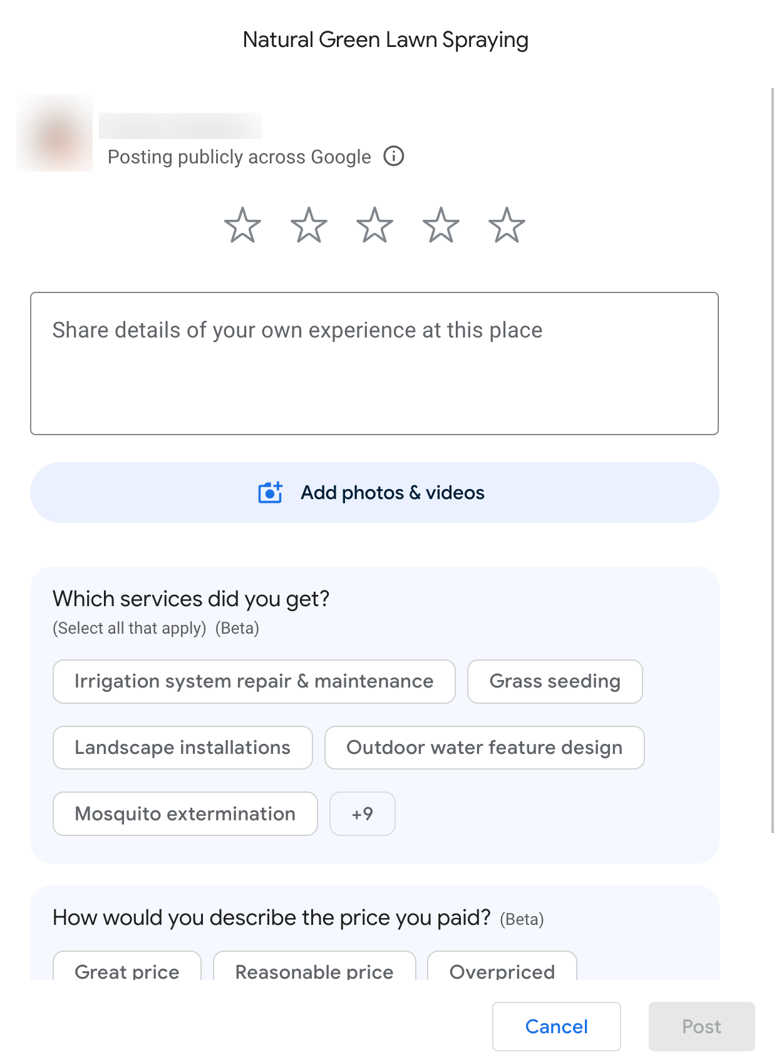Click the blurred profile avatar
Image resolution: width=774 pixels, height=1062 pixels.
54,133
